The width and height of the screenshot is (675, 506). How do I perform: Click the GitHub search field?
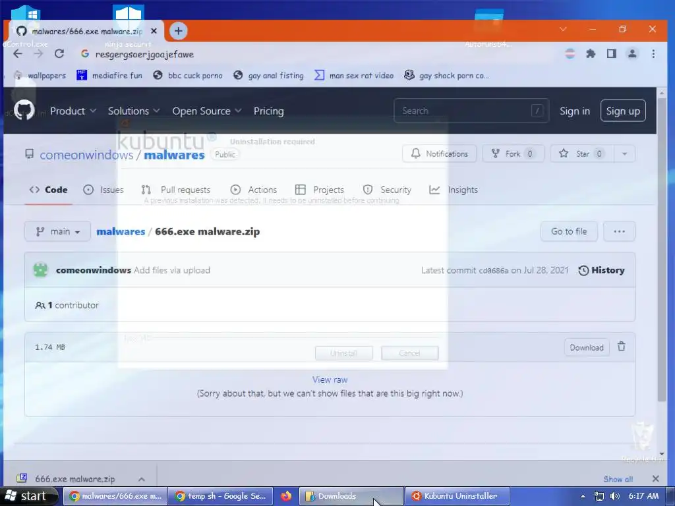(x=471, y=111)
